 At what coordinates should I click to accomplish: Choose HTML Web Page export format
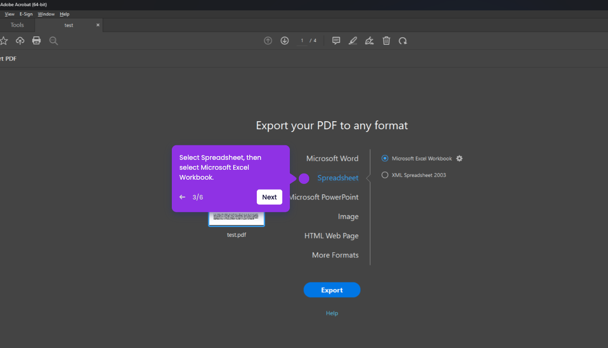tap(331, 236)
